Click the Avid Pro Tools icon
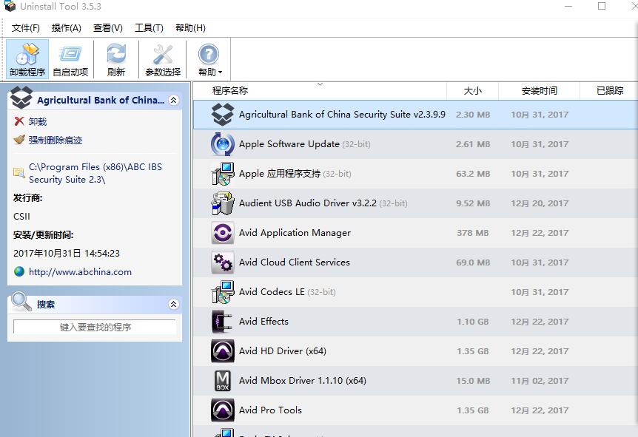Screen dimensions: 638x437 tap(223, 410)
